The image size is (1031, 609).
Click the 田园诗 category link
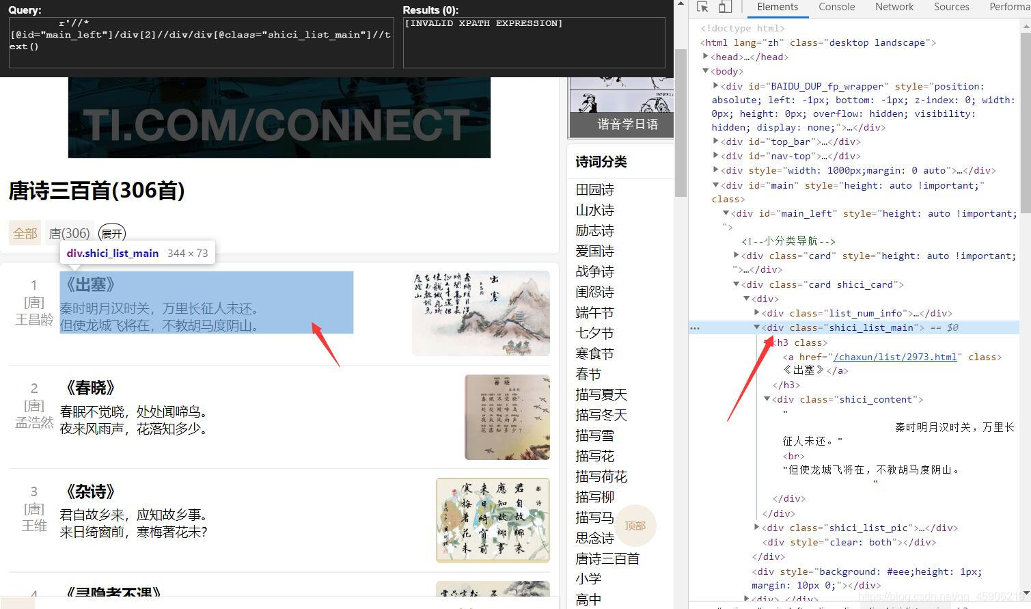click(x=594, y=189)
